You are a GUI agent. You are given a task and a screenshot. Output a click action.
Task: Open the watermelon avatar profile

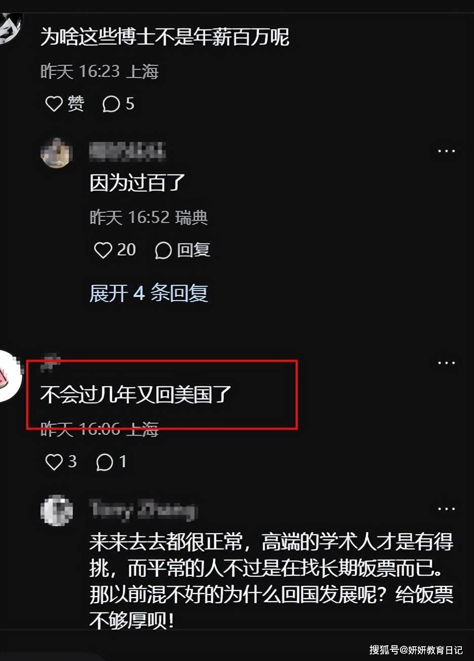click(x=10, y=376)
